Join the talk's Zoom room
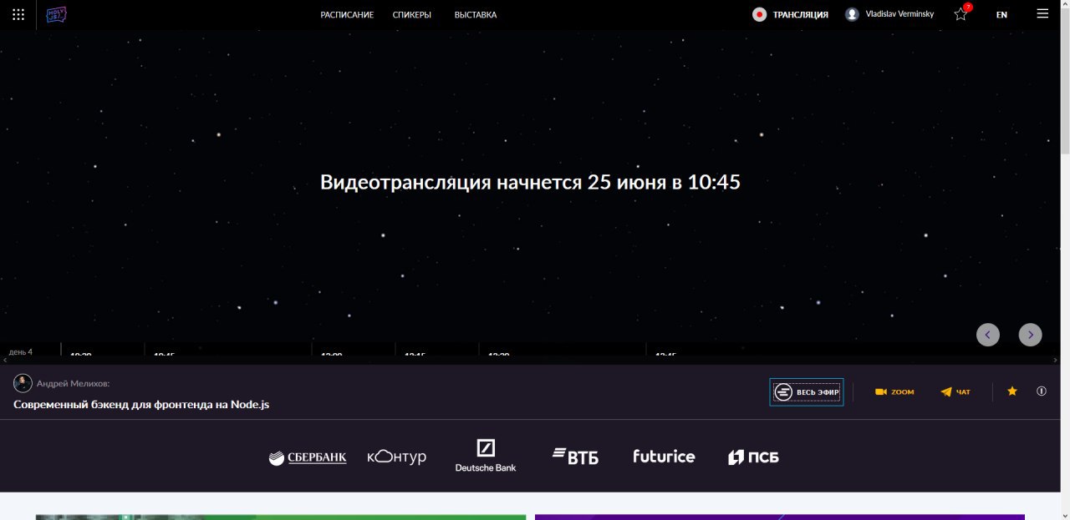 [894, 392]
